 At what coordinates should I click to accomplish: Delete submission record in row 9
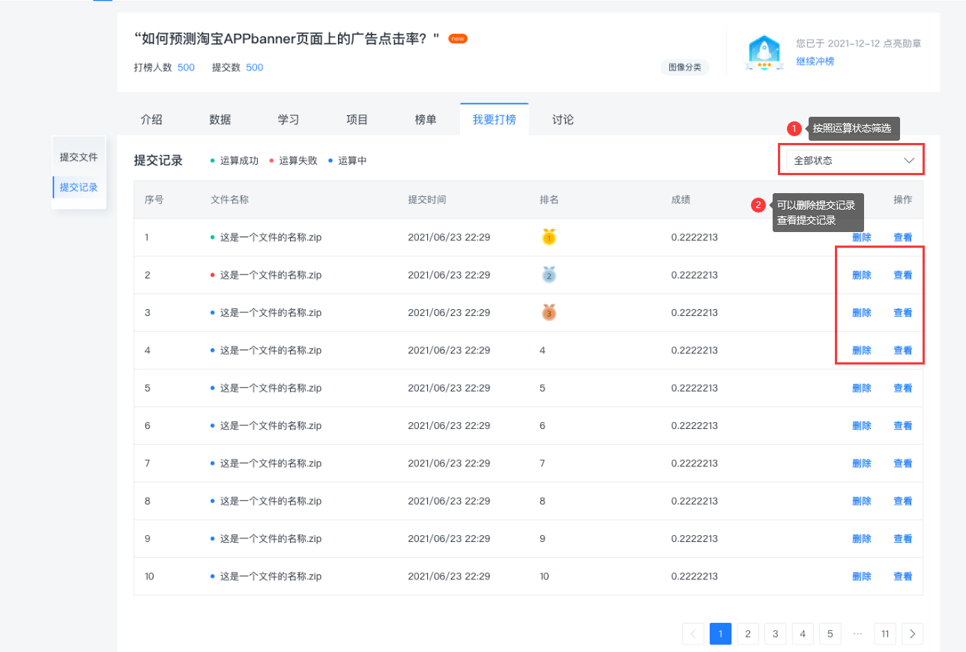[862, 539]
